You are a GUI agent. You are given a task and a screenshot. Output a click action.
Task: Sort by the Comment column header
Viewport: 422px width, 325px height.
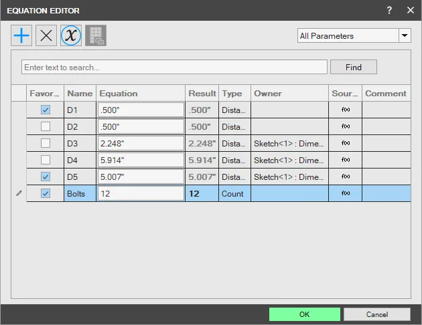pyautogui.click(x=386, y=93)
